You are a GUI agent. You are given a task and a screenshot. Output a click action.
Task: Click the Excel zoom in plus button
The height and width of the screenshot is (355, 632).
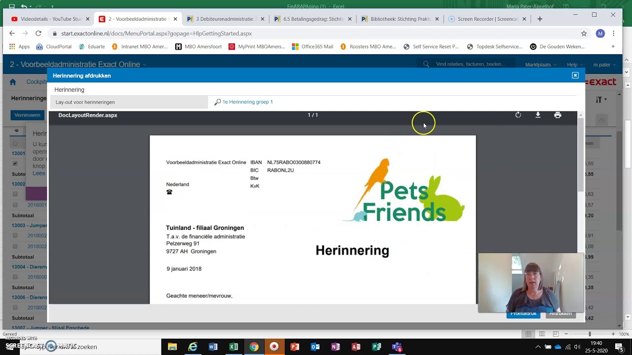click(x=613, y=334)
